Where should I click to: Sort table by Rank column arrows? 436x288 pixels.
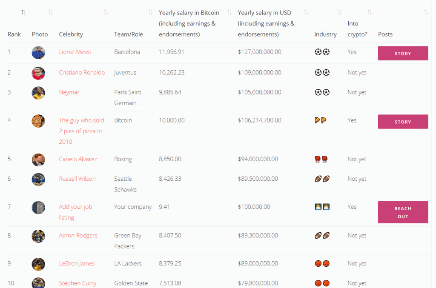click(23, 13)
